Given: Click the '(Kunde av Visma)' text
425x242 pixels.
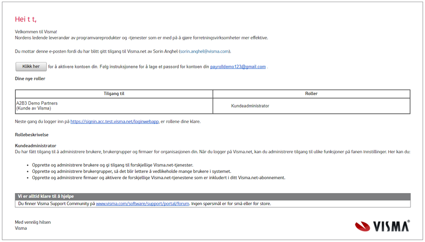Looking at the screenshot, I should tap(34, 108).
